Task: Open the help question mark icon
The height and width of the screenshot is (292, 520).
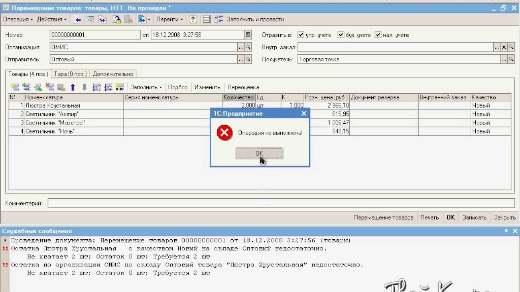Action: 193,19
